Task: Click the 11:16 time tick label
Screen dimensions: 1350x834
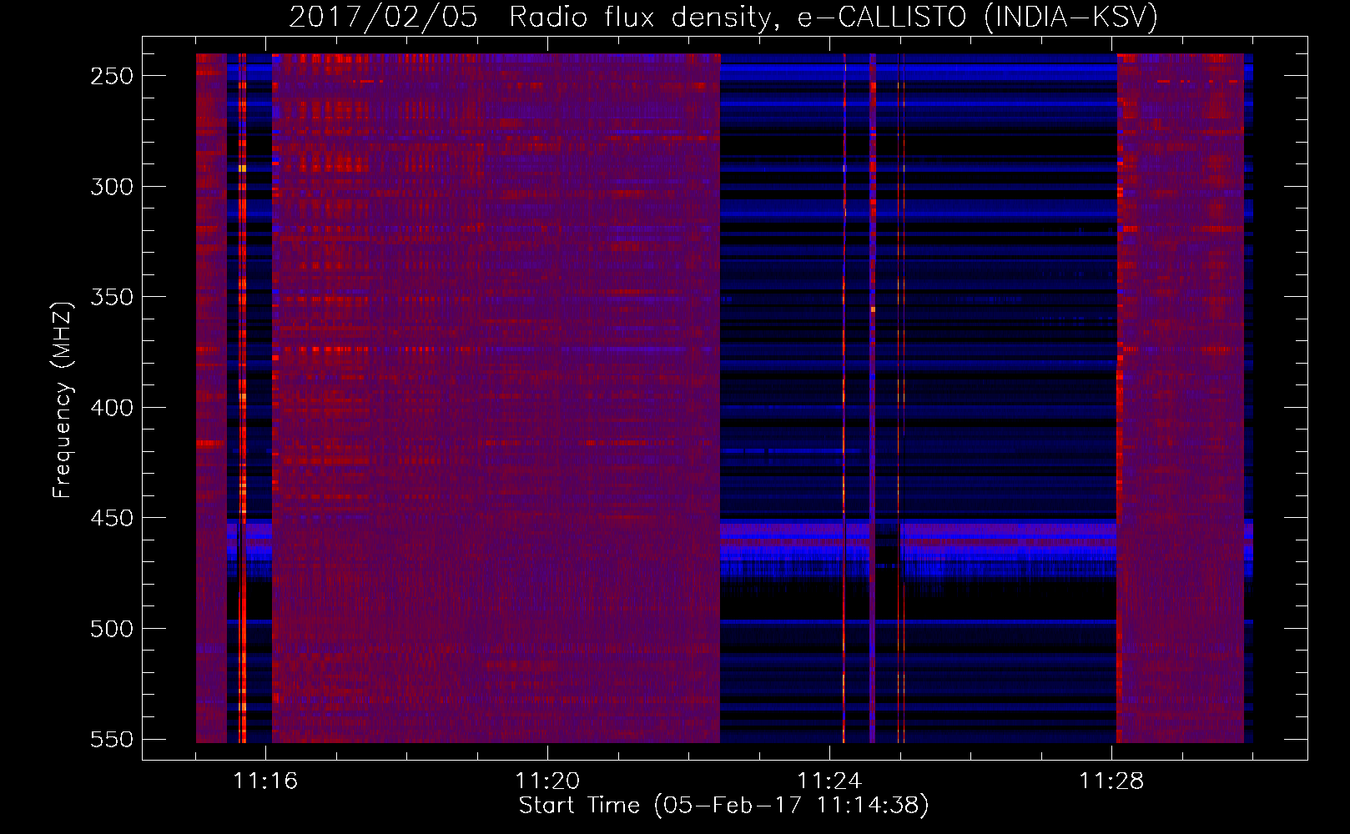Action: point(265,781)
